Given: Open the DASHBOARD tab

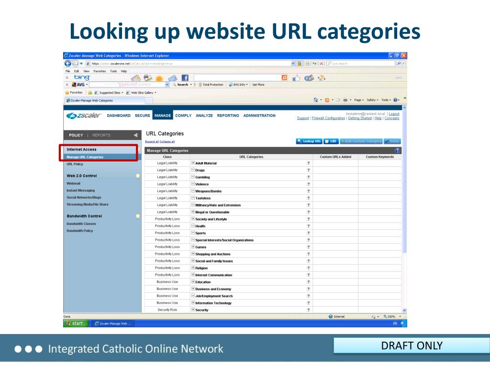Looking at the screenshot, I should pyautogui.click(x=119, y=116).
